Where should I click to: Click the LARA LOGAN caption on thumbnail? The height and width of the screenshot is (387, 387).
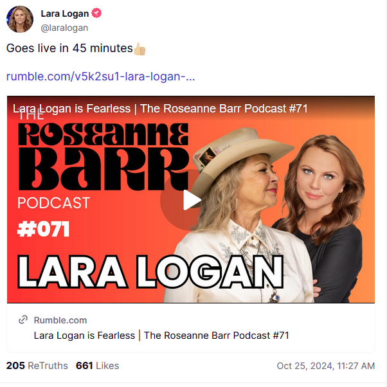pos(150,272)
